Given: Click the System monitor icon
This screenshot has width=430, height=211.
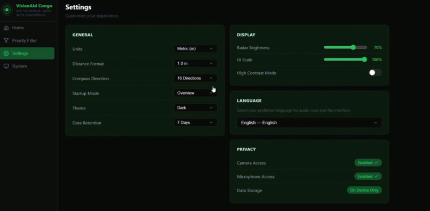Looking at the screenshot, I should [6, 66].
